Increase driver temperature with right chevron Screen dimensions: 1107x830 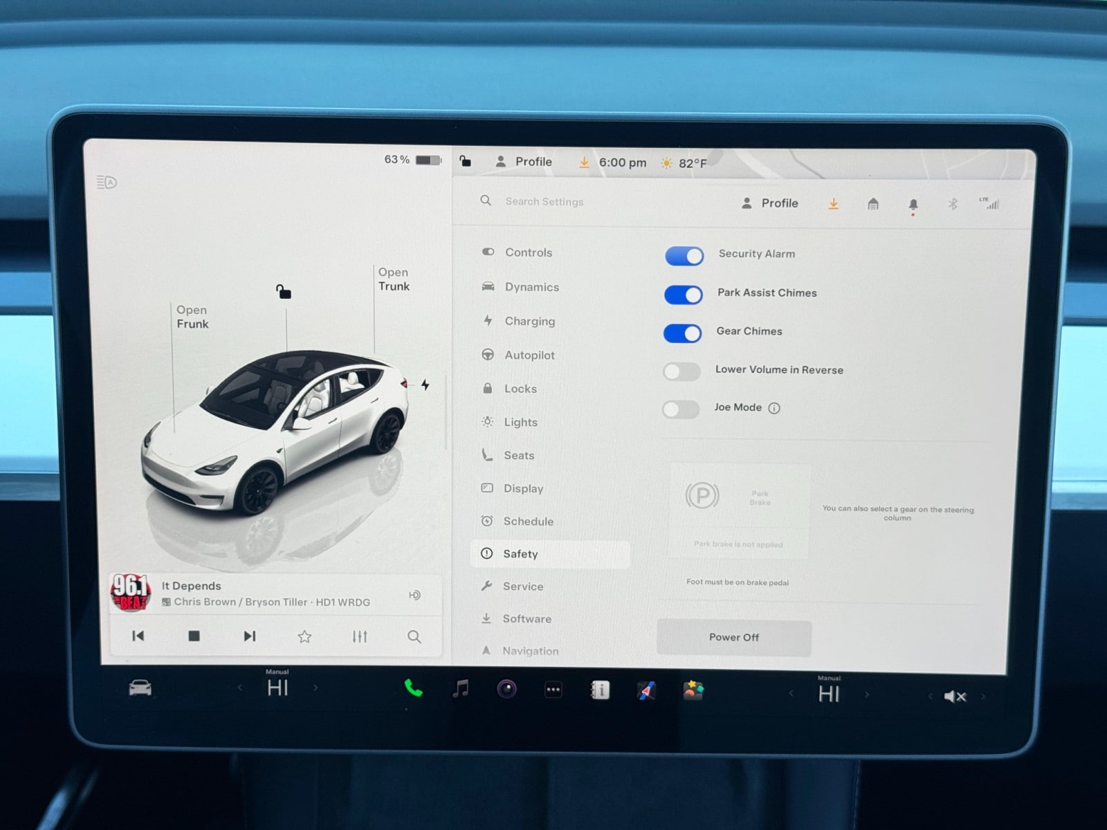[x=315, y=688]
